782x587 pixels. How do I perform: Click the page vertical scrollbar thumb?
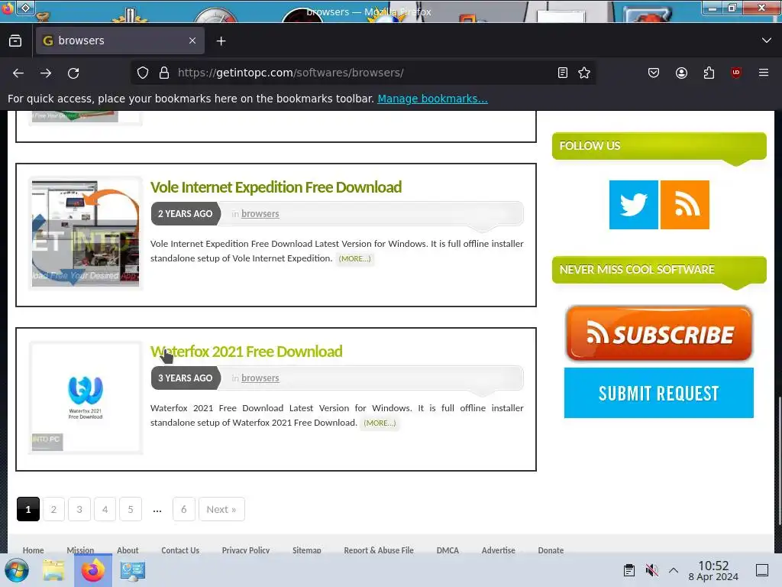pos(778,460)
